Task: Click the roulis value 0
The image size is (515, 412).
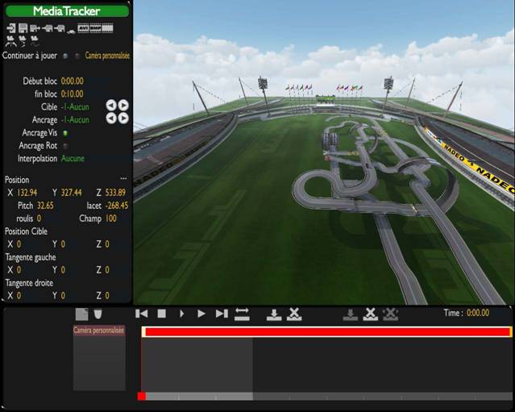Action: pyautogui.click(x=39, y=218)
